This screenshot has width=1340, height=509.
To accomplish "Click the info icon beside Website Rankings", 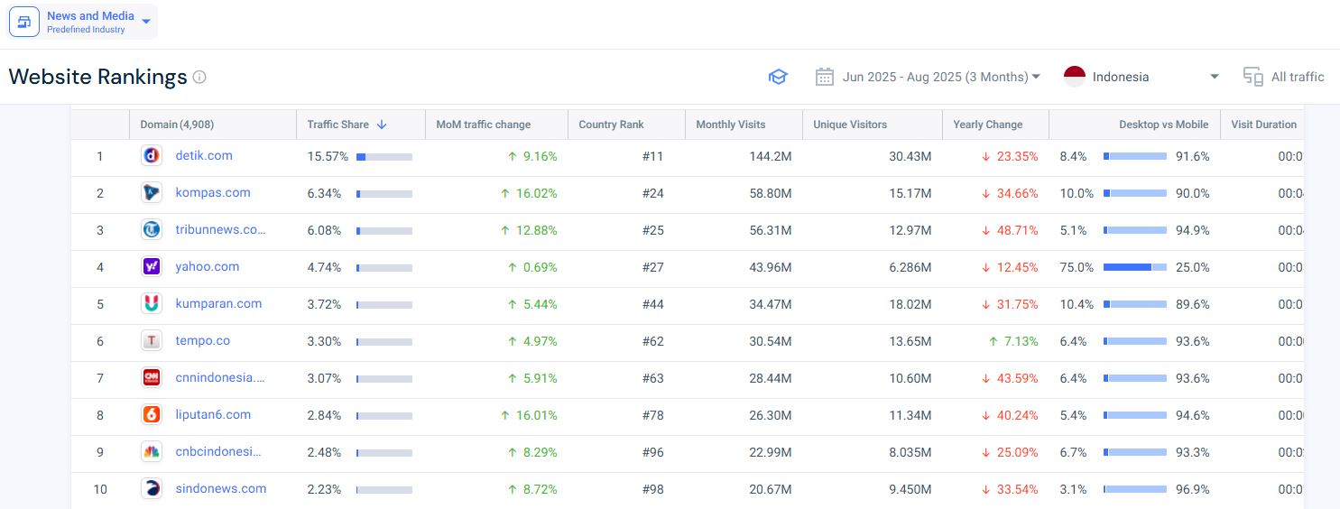I will pos(199,77).
